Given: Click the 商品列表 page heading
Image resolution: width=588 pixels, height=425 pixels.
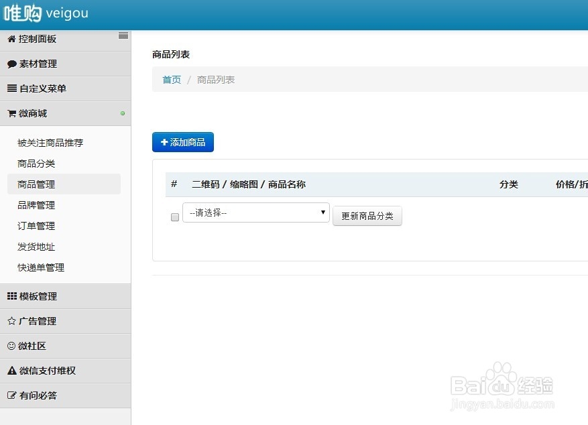Looking at the screenshot, I should [x=171, y=54].
